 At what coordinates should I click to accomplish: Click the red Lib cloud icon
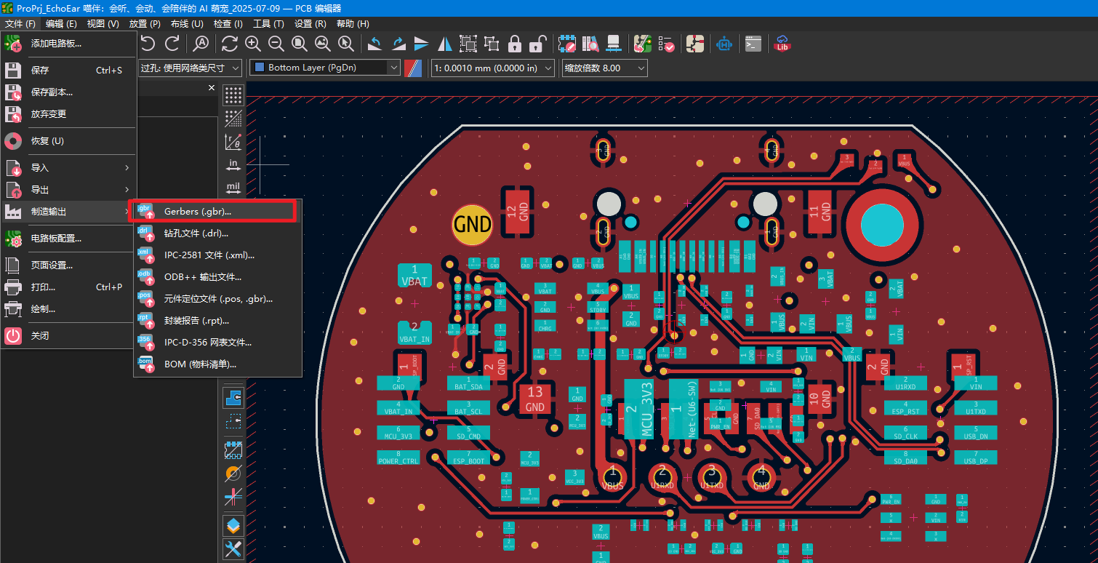[x=782, y=44]
